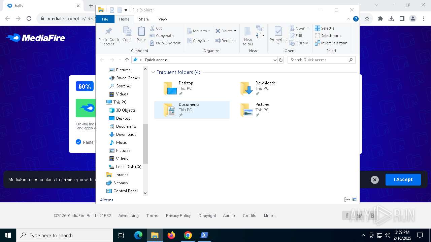The width and height of the screenshot is (431, 242).
Task: Select Music in navigation pane
Action: point(118,143)
